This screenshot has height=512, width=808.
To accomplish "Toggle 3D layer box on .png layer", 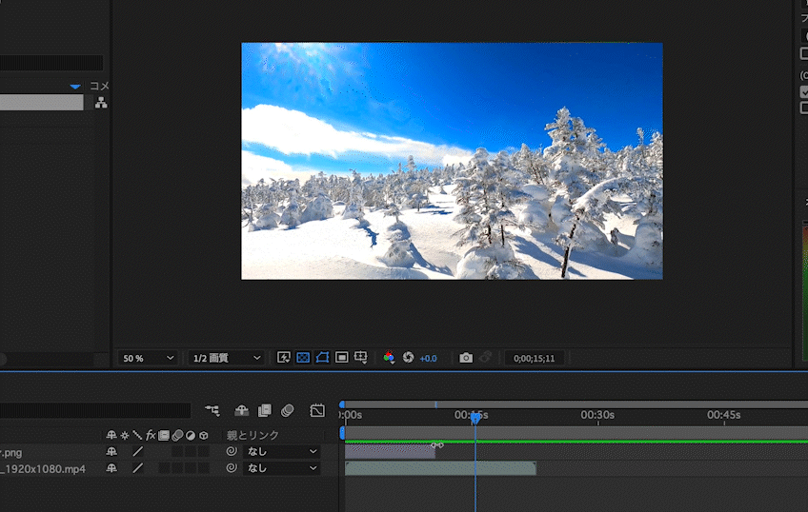I will point(204,452).
